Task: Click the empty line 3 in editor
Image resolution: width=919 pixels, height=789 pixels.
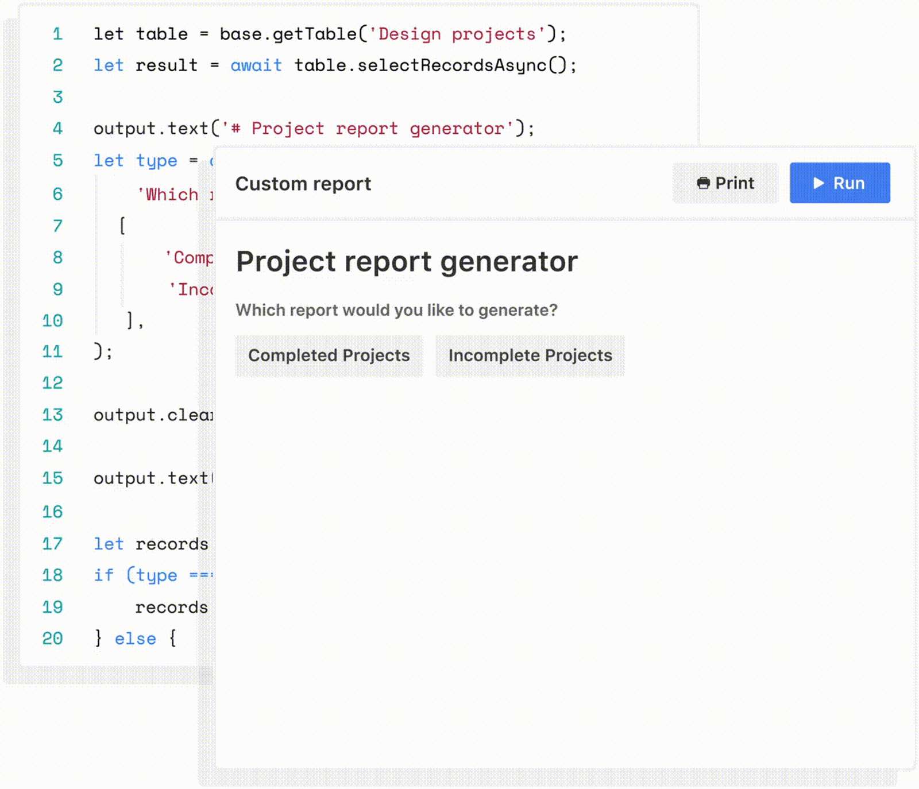Action: [345, 97]
